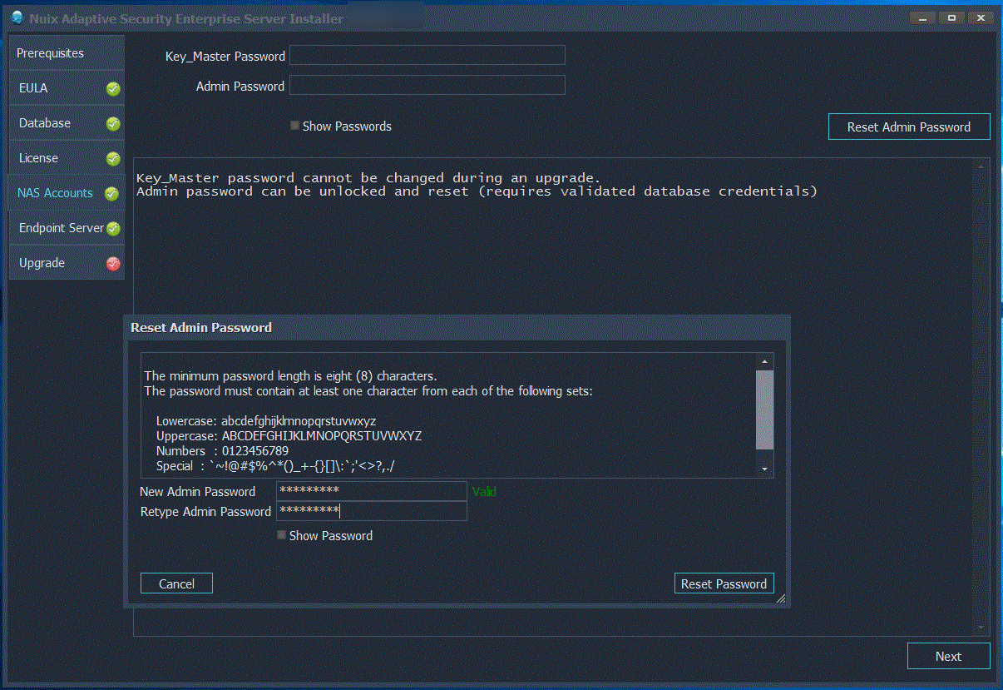1003x690 pixels.
Task: Maximize the installer window
Action: tap(951, 17)
